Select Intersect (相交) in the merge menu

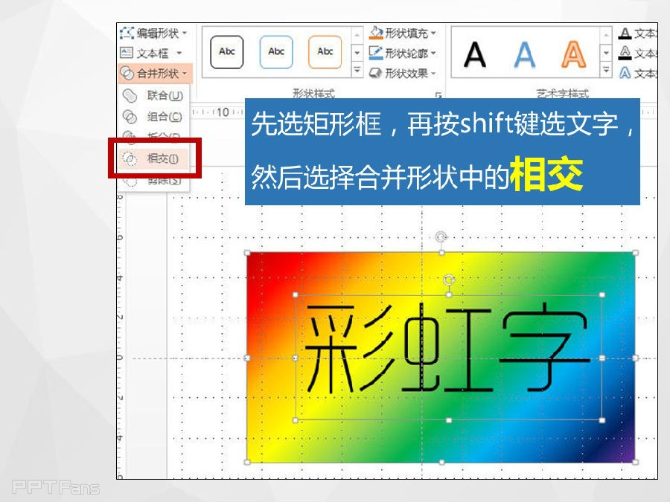(162, 158)
